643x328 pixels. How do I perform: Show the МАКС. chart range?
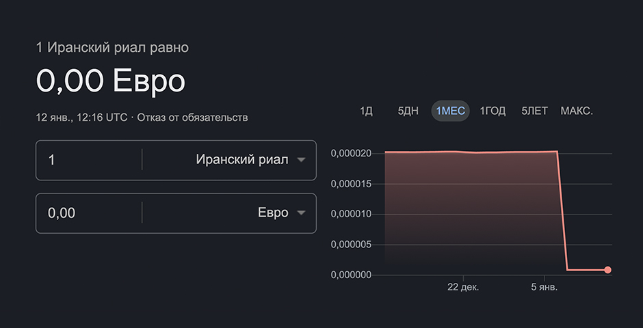coord(577,111)
